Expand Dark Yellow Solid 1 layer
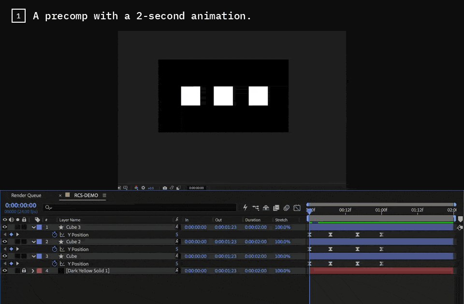 (33, 271)
